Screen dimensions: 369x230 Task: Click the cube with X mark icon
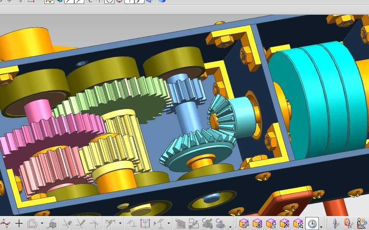tap(285, 223)
